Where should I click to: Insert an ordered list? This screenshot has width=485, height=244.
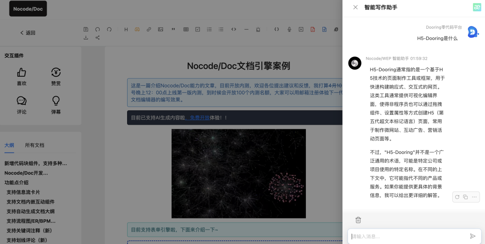pyautogui.click(x=209, y=29)
